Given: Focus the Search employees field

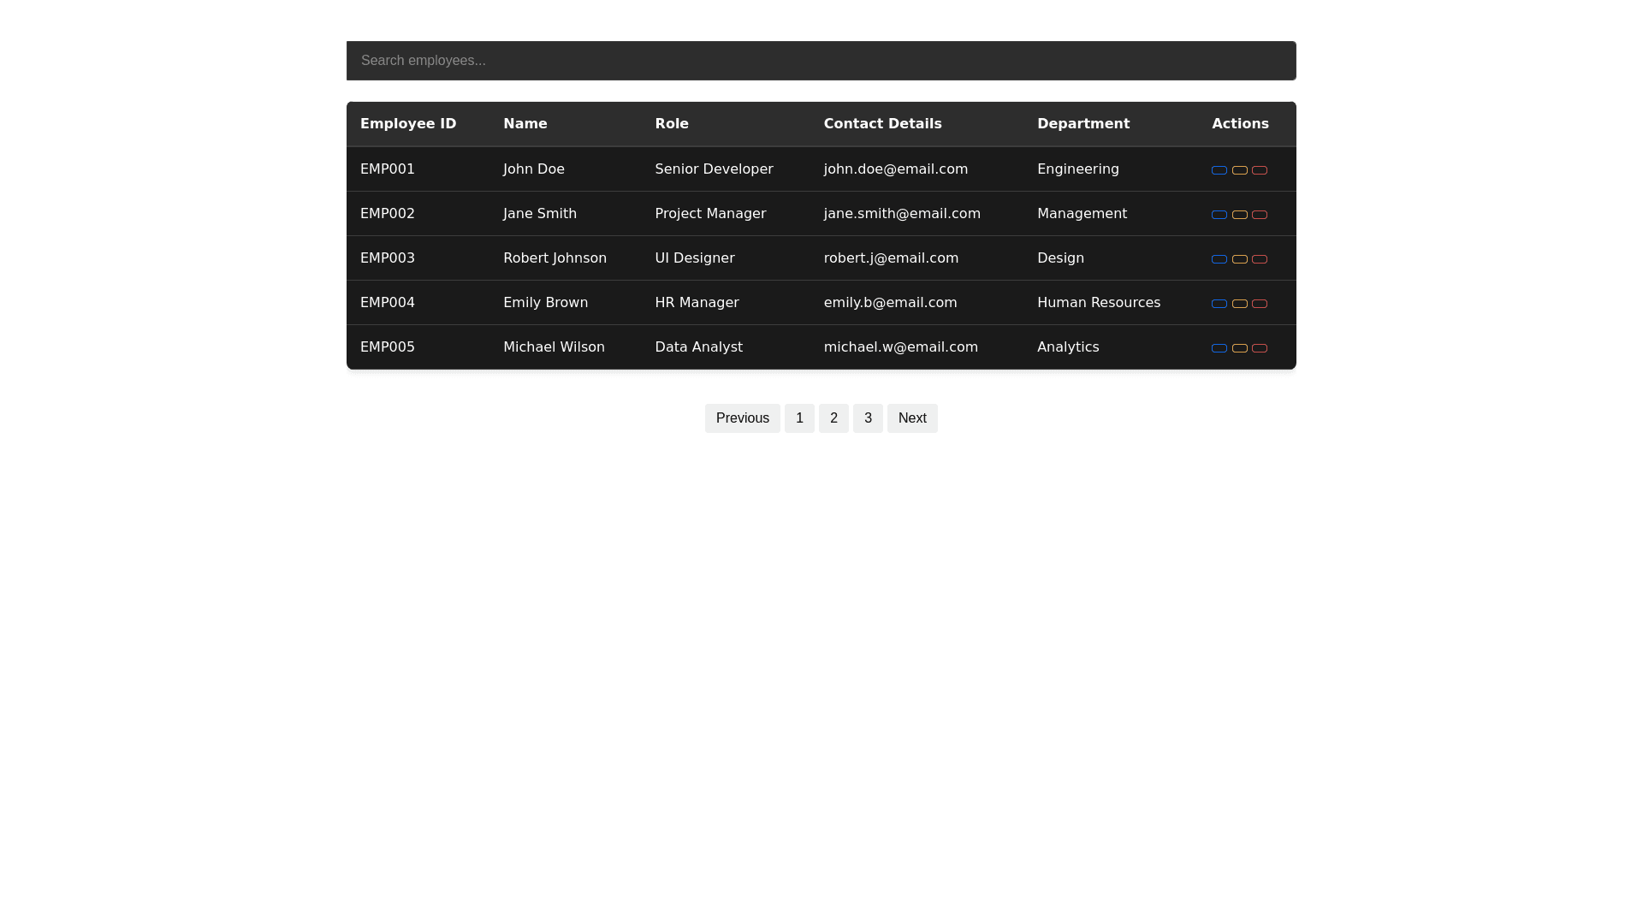Looking at the screenshot, I should pos(821,61).
